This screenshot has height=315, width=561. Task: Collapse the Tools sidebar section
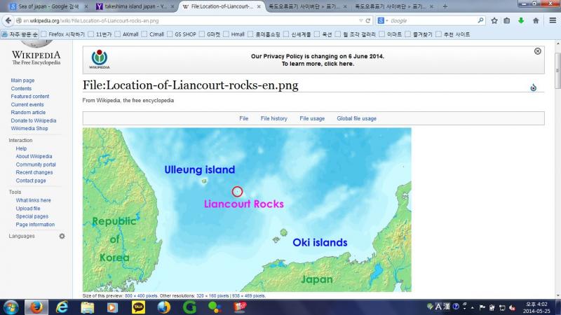point(15,192)
